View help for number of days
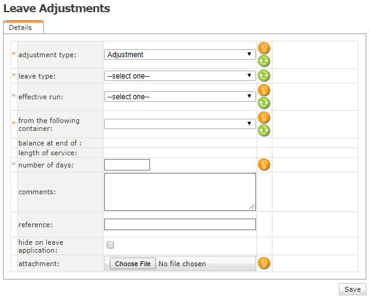370x299 pixels. 263,164
